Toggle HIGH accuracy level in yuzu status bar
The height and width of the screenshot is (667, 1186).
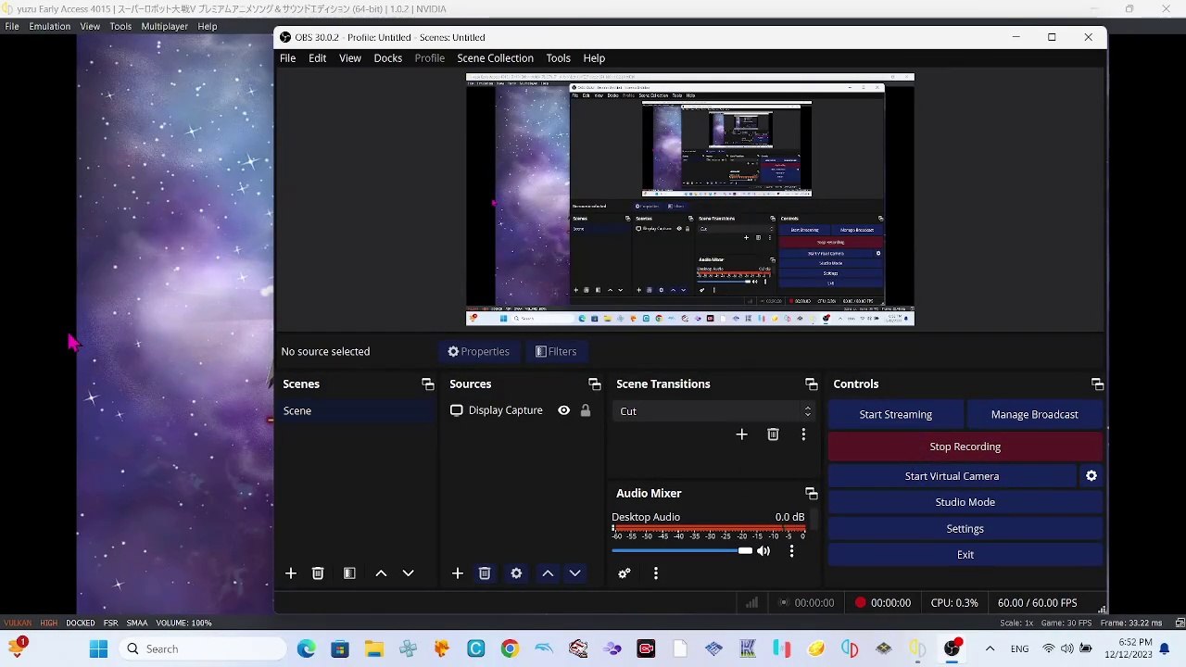[49, 623]
